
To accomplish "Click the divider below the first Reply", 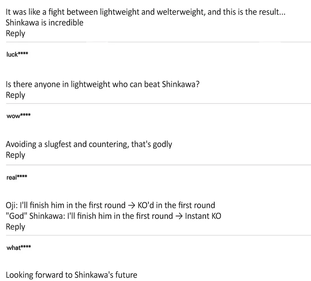I will (158, 42).
